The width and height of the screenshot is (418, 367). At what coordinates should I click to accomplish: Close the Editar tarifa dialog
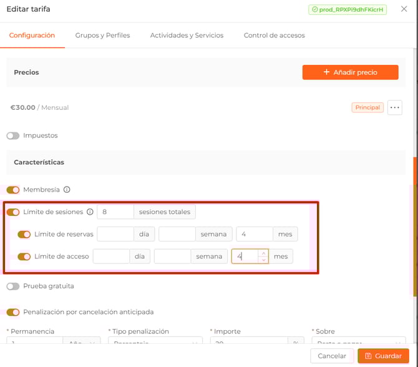(404, 9)
